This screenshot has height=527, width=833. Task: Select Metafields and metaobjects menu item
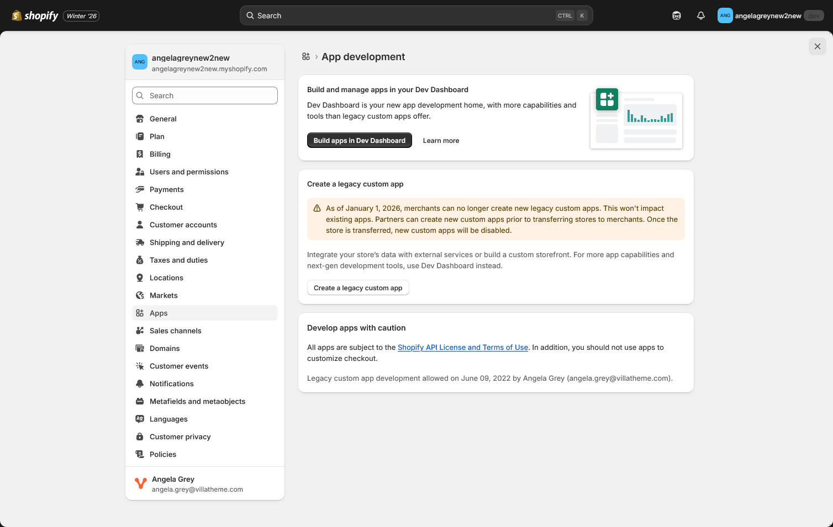coord(197,401)
